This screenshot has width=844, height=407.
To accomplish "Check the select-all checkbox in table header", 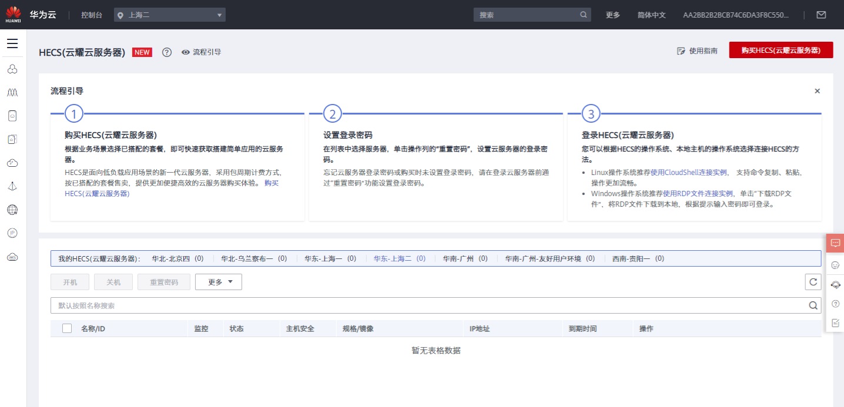I will 67,328.
